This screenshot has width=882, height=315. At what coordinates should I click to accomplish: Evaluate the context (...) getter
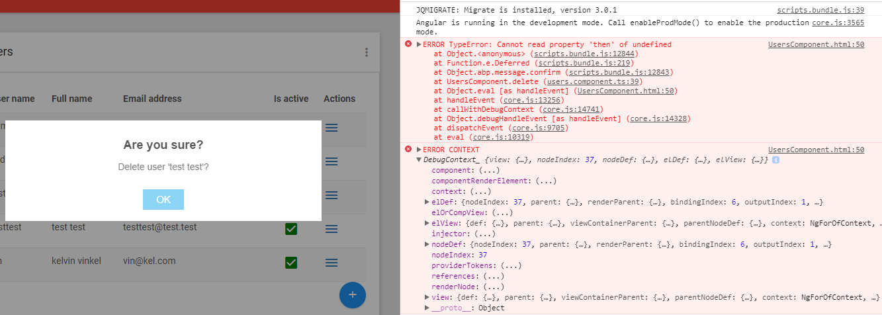pos(480,192)
